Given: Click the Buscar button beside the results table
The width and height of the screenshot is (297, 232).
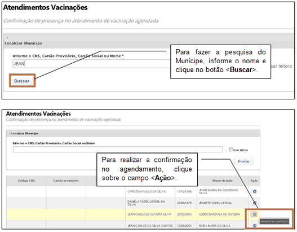Looking at the screenshot, I should pyautogui.click(x=243, y=161).
